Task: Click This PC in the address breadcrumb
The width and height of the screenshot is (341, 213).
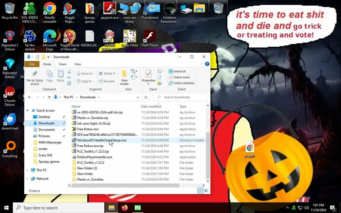Action: pos(68,97)
